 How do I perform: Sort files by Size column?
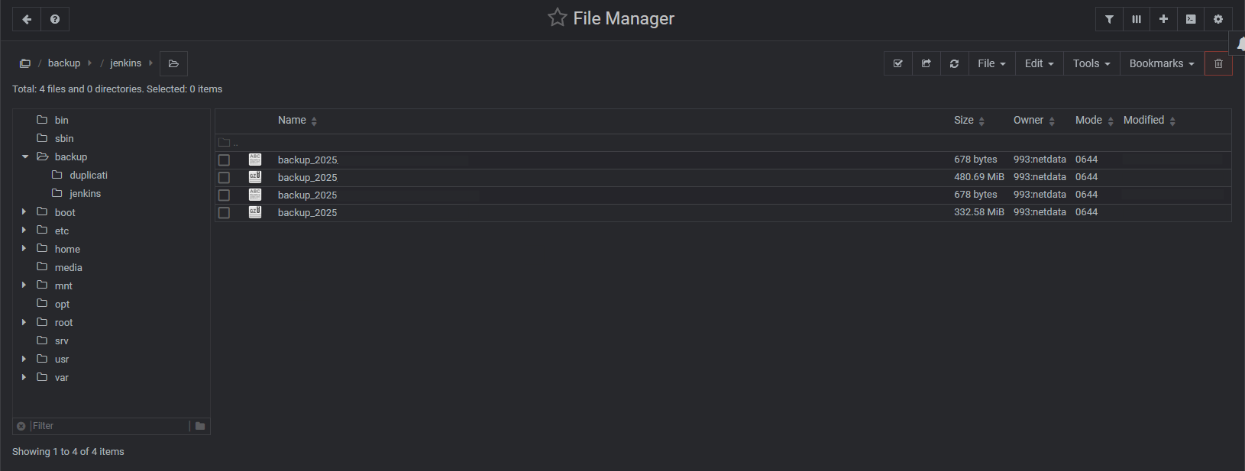pyautogui.click(x=969, y=121)
